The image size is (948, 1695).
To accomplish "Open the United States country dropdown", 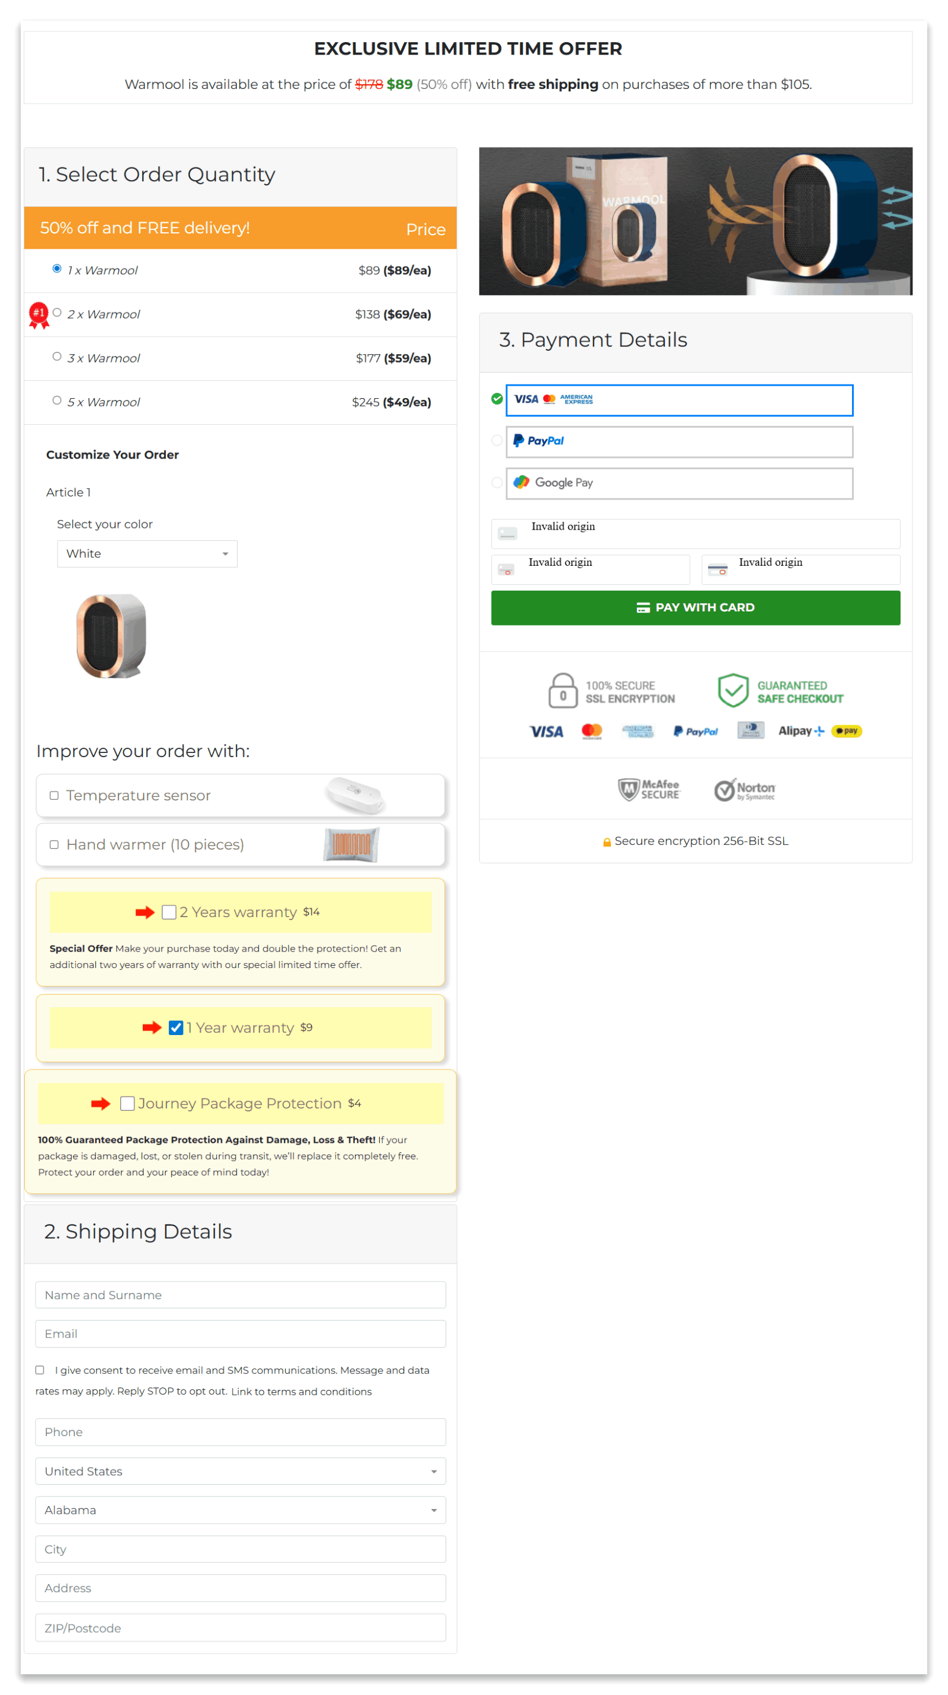I will coord(240,1471).
